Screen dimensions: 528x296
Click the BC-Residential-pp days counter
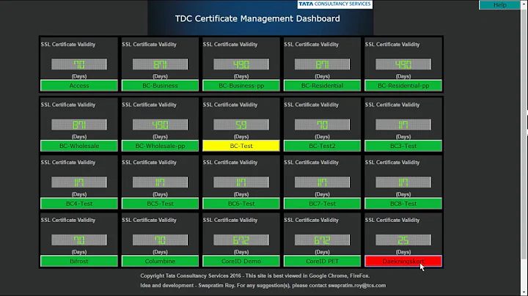coord(403,64)
